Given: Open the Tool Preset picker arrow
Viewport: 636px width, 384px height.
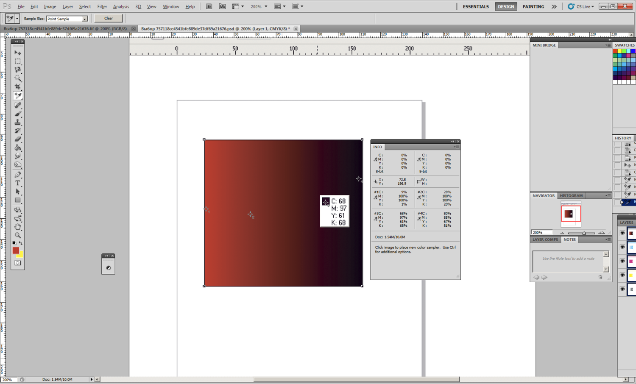Looking at the screenshot, I should (x=17, y=19).
